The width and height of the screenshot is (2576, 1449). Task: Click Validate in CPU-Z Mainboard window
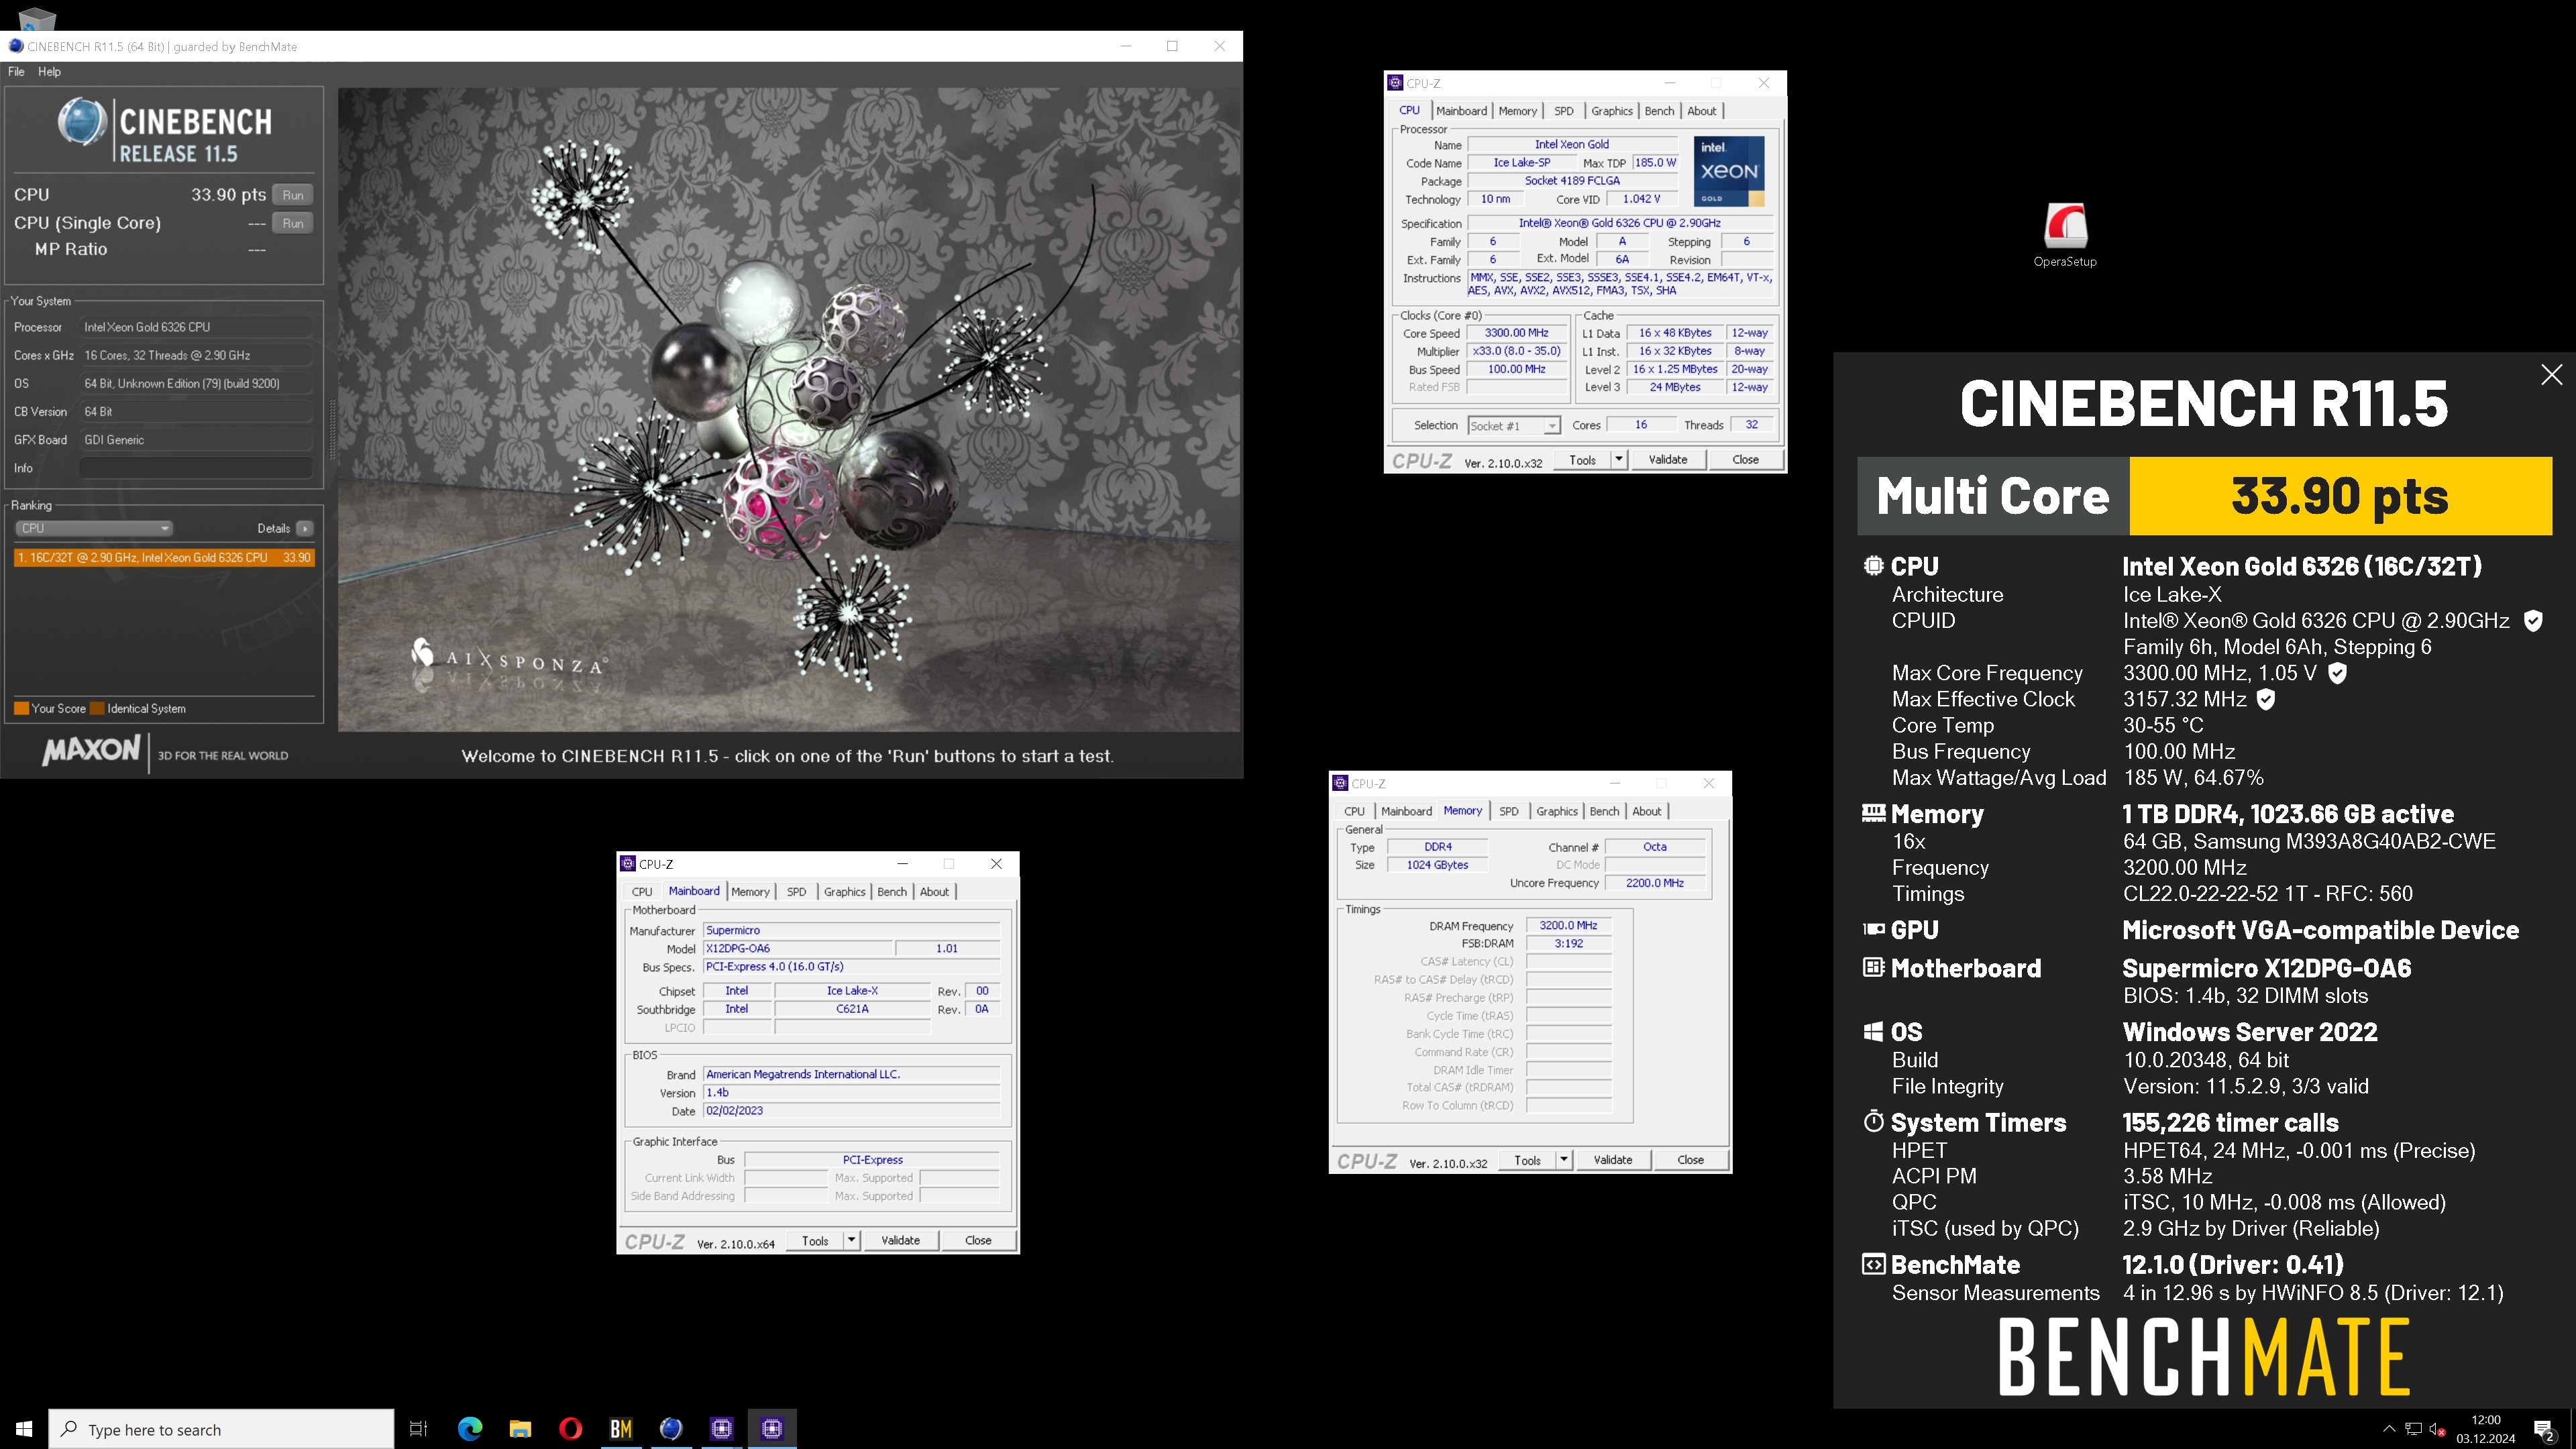pos(900,1240)
